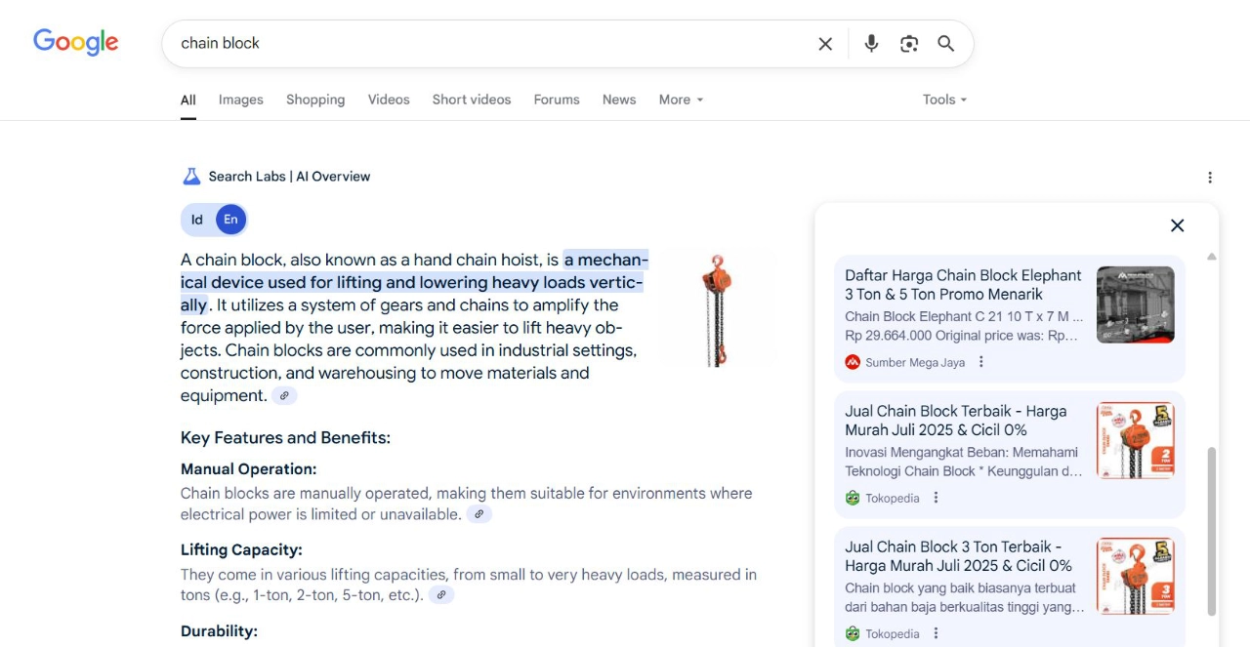Image resolution: width=1250 pixels, height=647 pixels.
Task: Select En language toggle
Action: click(230, 220)
